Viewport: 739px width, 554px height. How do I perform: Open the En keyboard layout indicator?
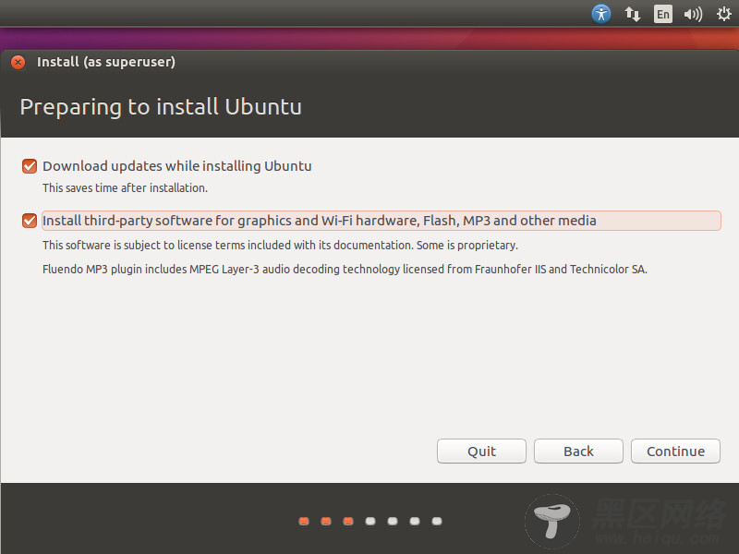point(662,14)
